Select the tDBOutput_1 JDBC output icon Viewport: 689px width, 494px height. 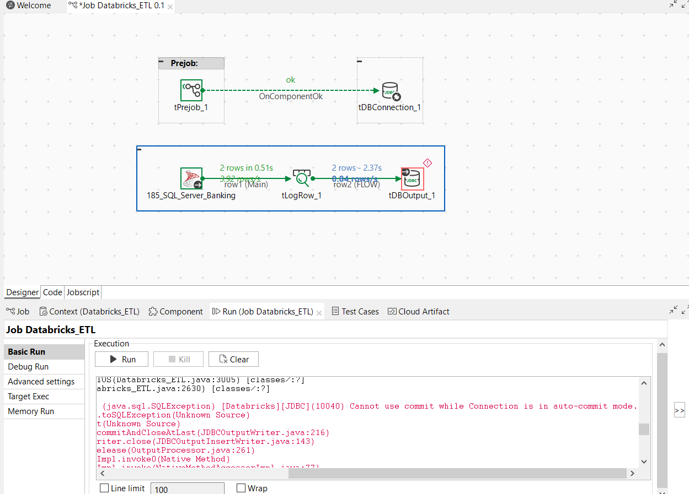coord(412,179)
